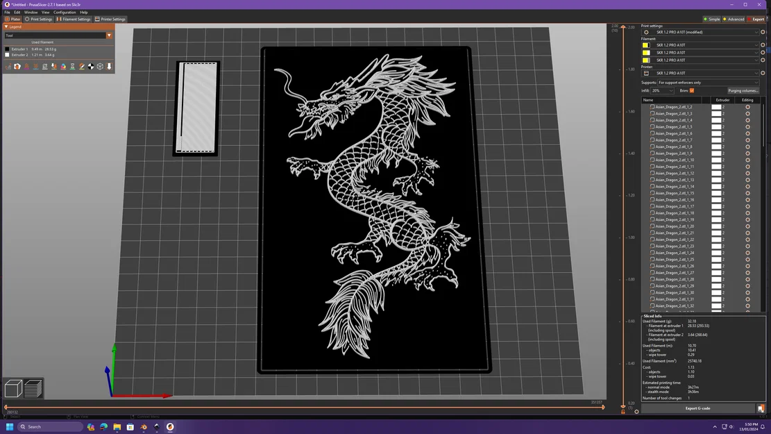
Task: Open Infill 20% dropdown
Action: pos(662,90)
